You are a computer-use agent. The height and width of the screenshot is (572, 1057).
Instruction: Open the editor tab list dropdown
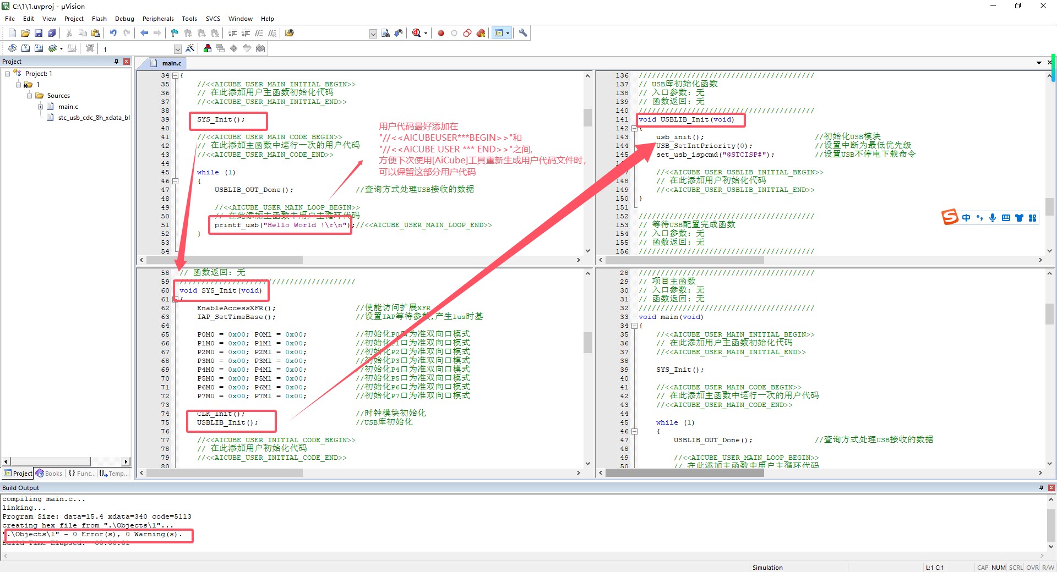[x=1039, y=63]
